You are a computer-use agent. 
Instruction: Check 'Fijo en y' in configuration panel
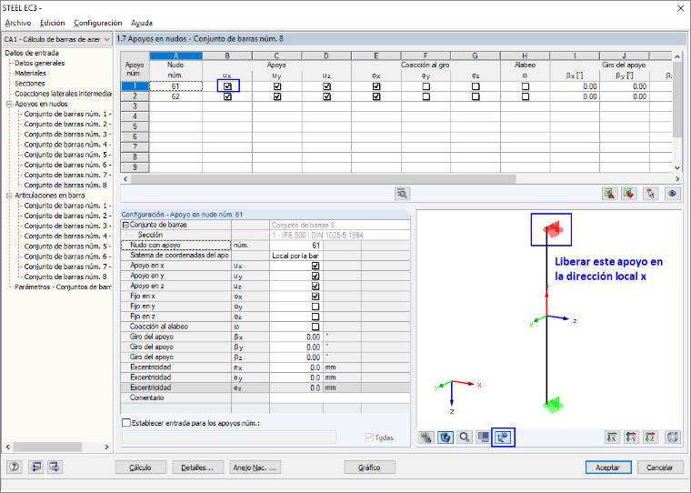pos(315,307)
